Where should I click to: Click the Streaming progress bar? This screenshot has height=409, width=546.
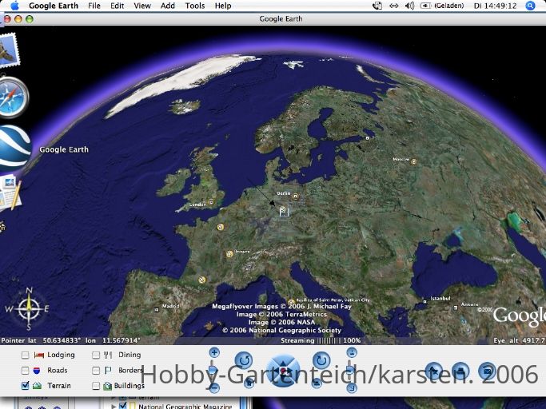pos(329,340)
